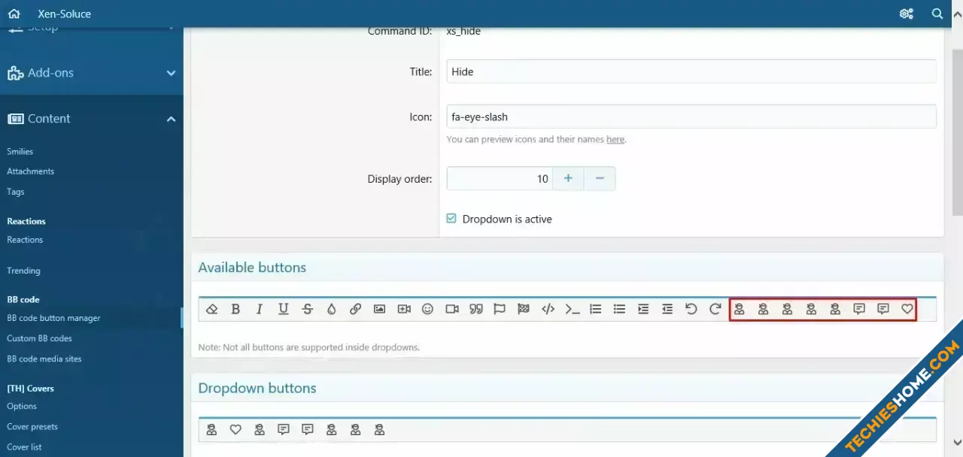Image resolution: width=963 pixels, height=457 pixels.
Task: Click the code brackets button
Action: click(x=548, y=309)
